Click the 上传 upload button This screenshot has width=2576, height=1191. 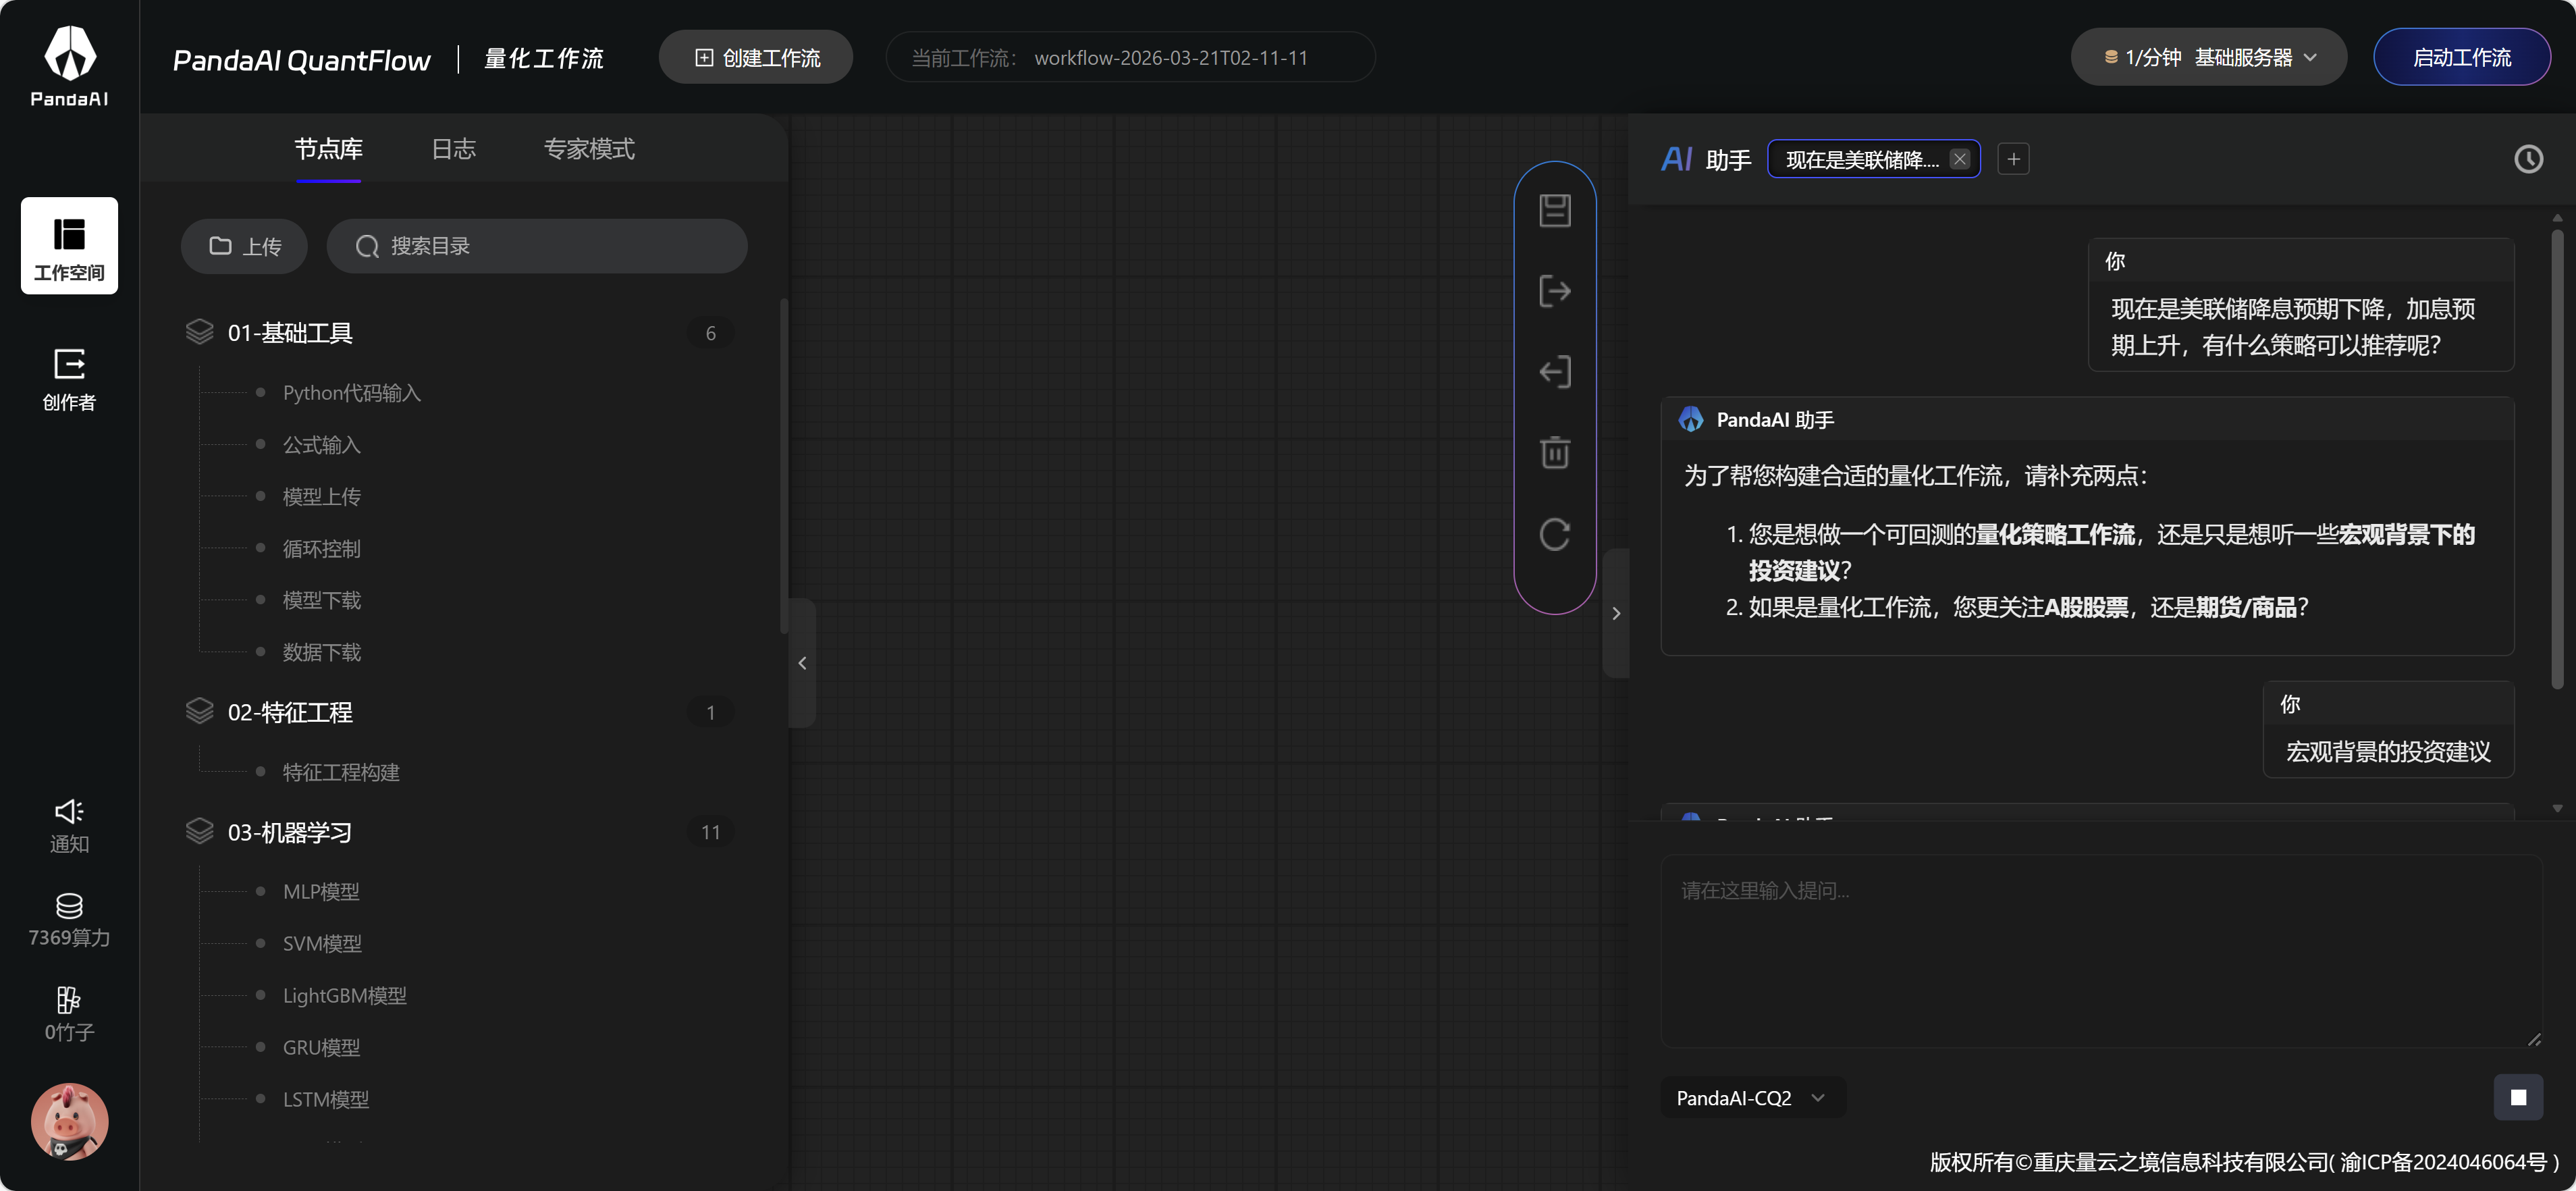coord(244,246)
